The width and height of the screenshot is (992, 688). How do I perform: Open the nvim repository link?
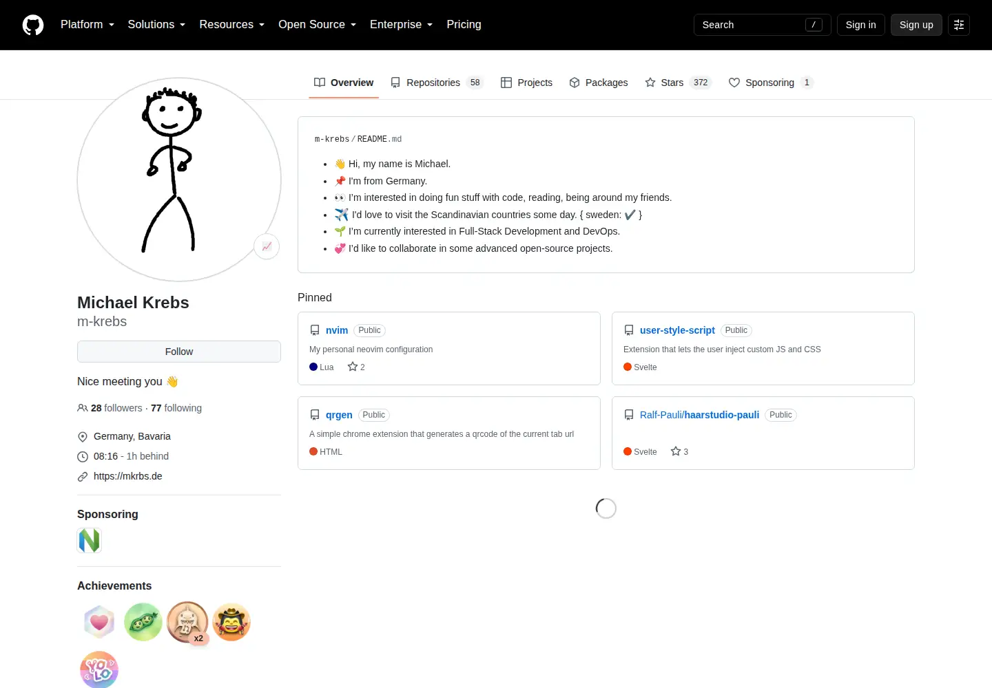(x=337, y=330)
